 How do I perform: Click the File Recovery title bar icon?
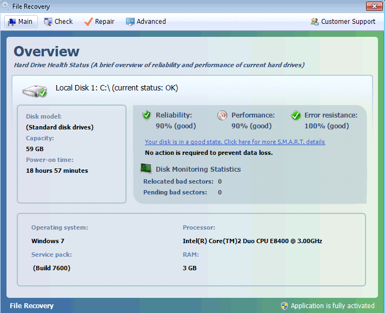(x=6, y=6)
